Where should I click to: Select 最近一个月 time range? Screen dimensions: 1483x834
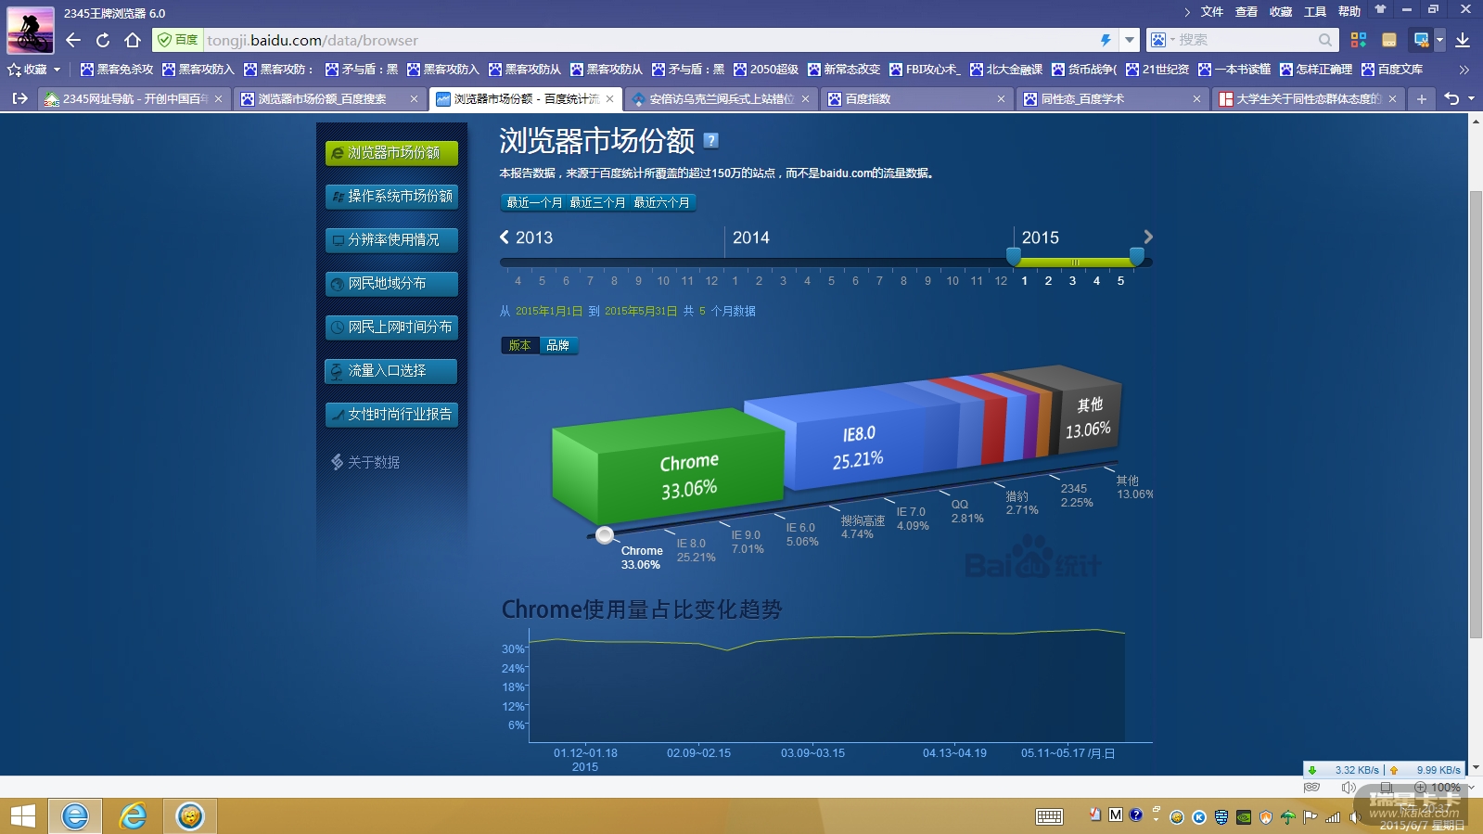[534, 202]
